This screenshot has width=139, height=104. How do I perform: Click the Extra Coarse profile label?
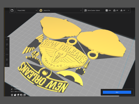94,10
